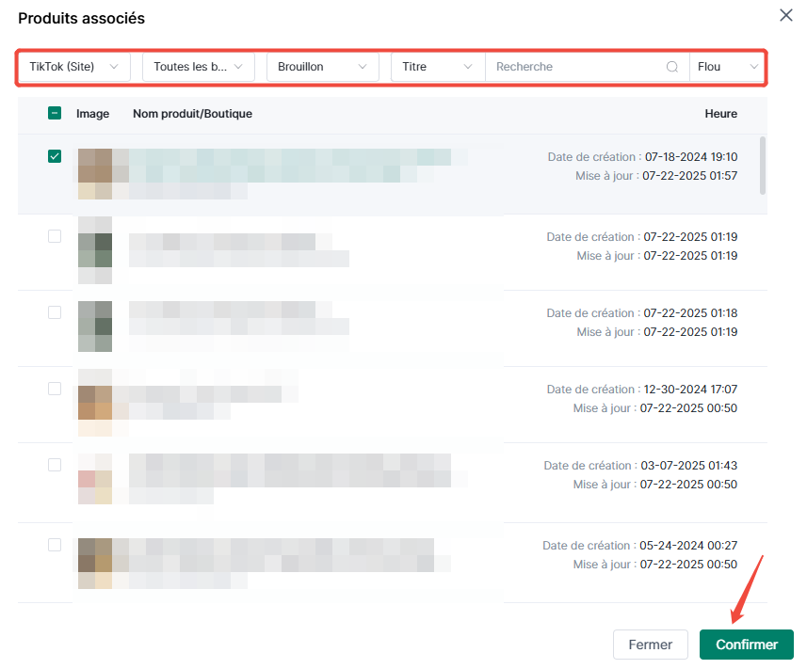Open the Brouillon status dropdown
This screenshot has width=807, height=669.
[x=323, y=67]
